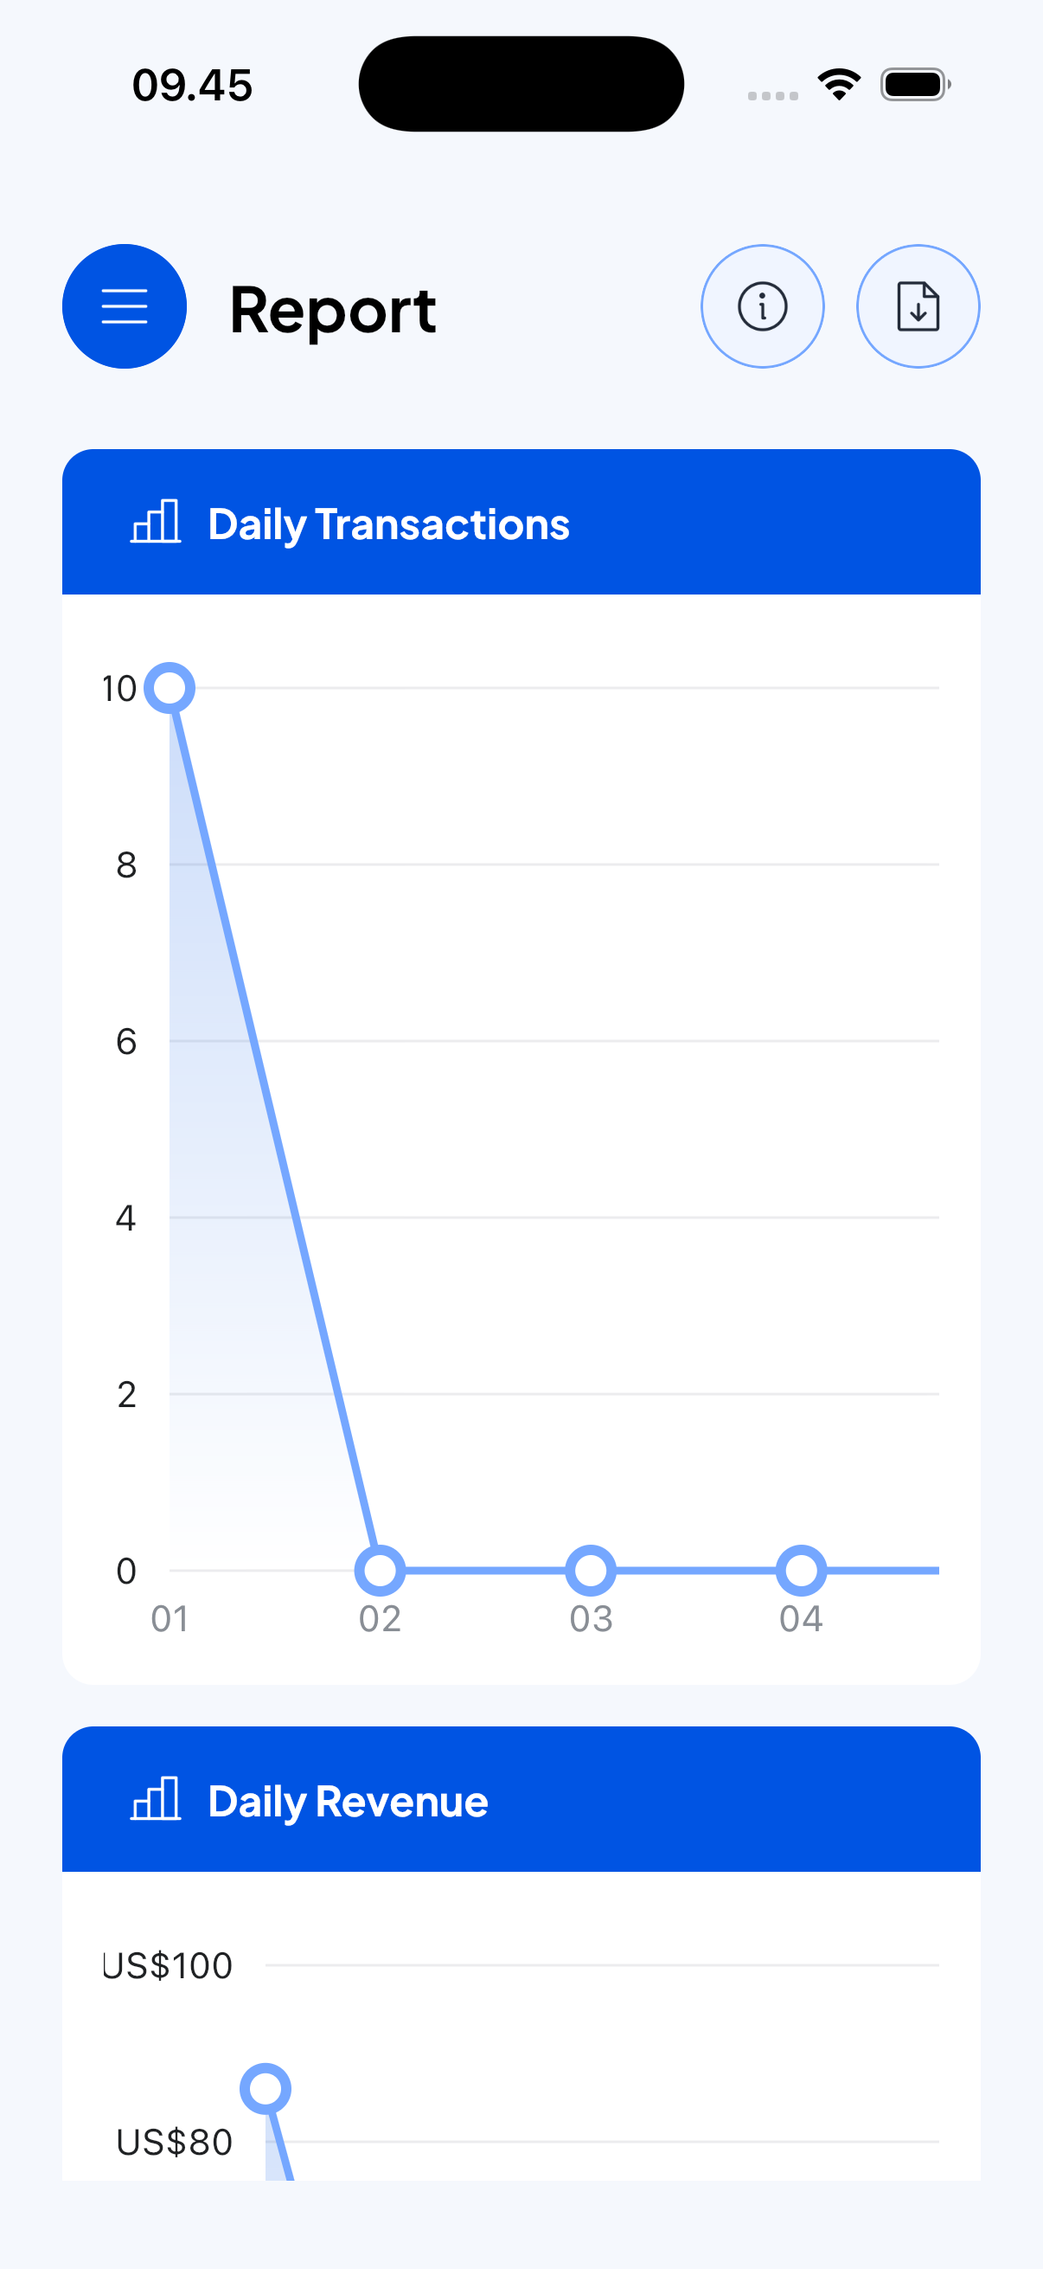Select the Daily Transactions header bar
1043x2269 pixels.
522,523
